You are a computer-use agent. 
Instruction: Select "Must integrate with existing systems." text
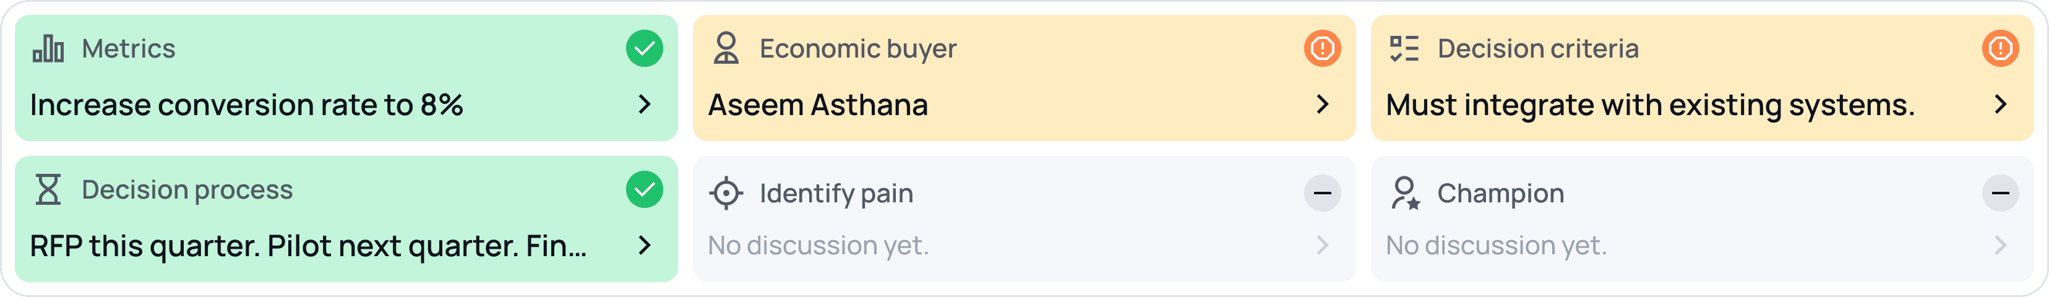click(1650, 105)
